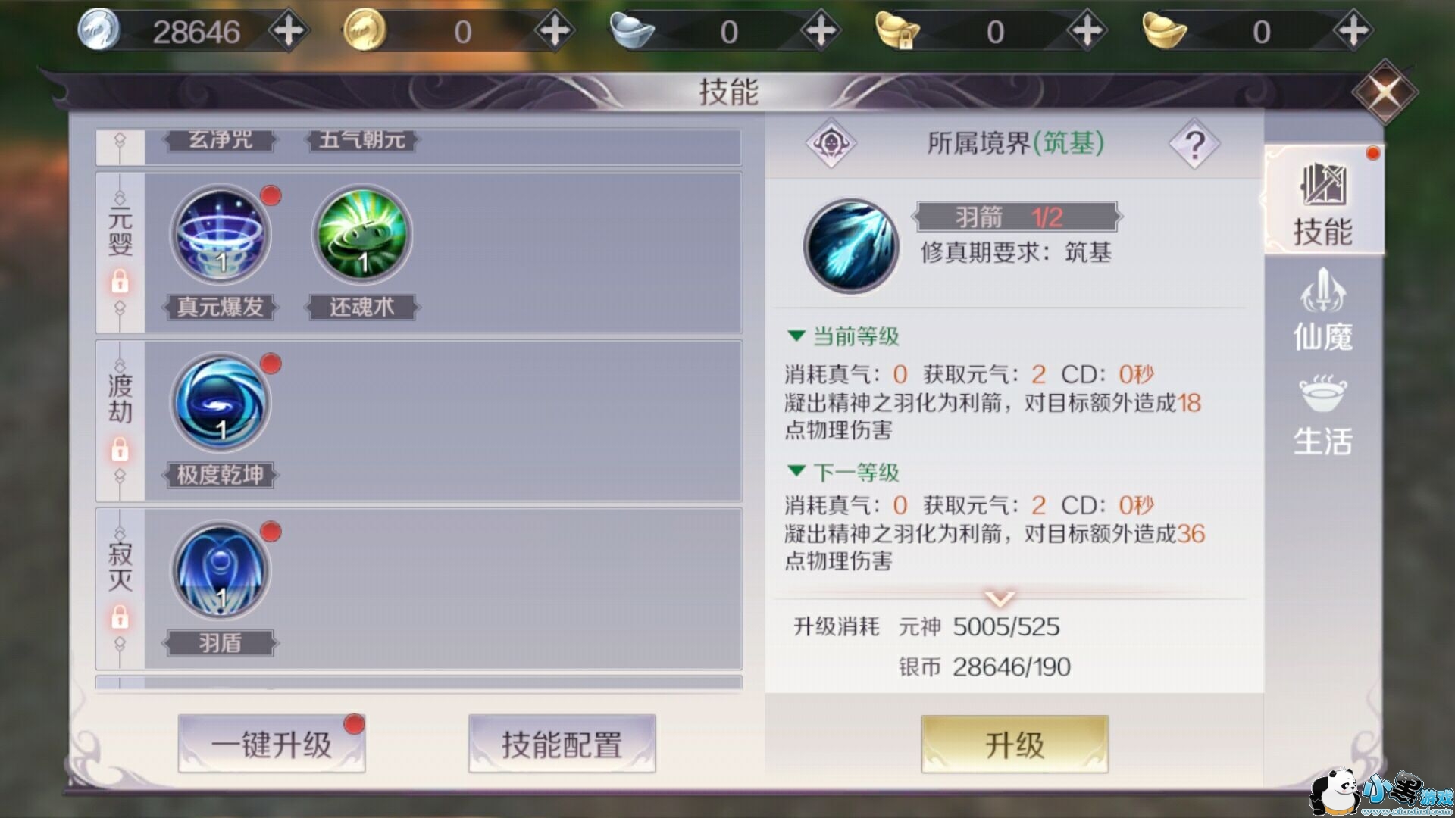Switch to the 生活 tab
The height and width of the screenshot is (818, 1455).
(x=1322, y=415)
